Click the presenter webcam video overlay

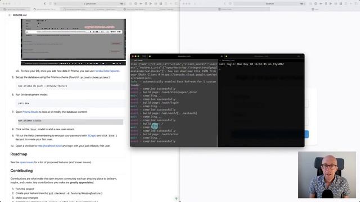pyautogui.click(x=327, y=175)
